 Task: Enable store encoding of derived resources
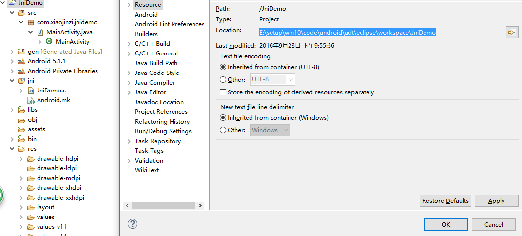tap(223, 92)
